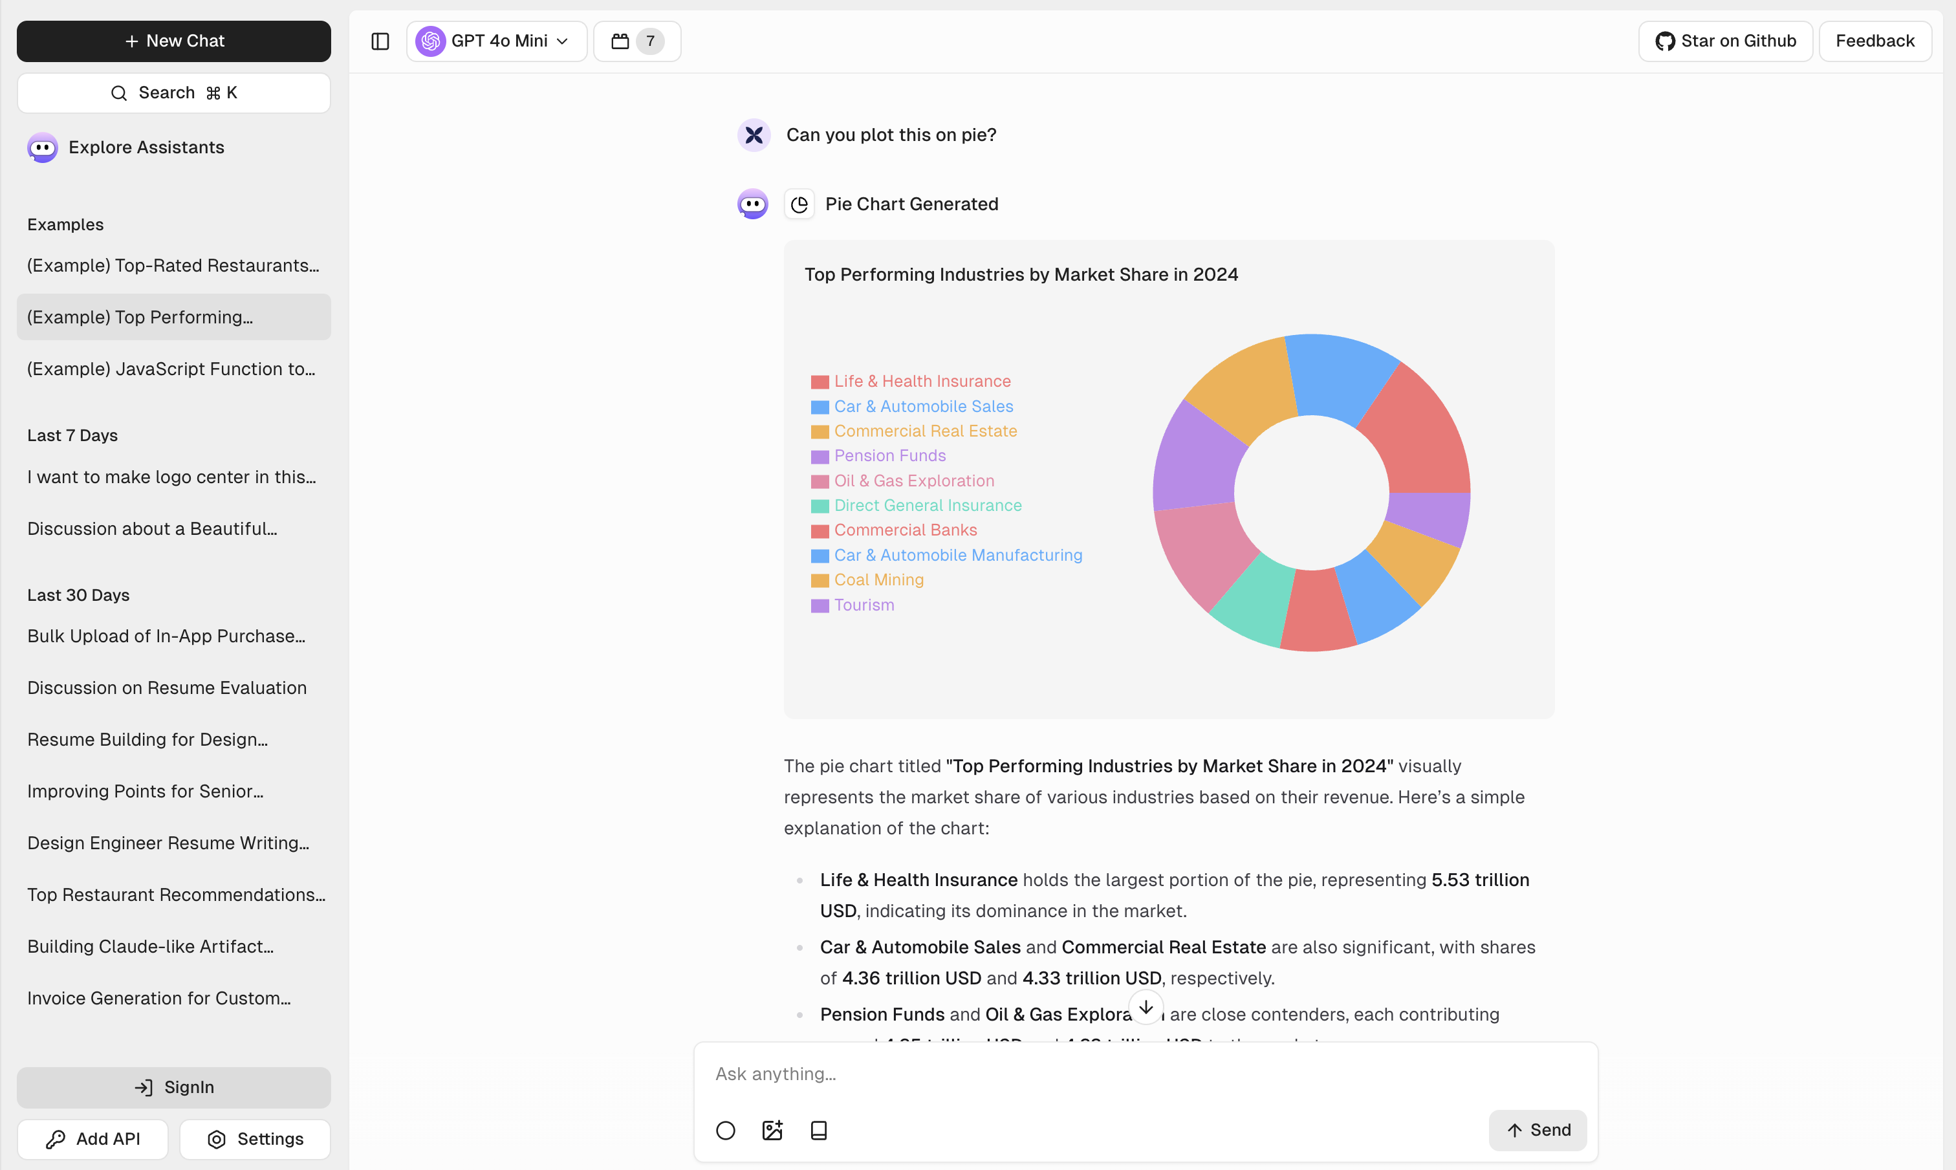Open the knowledge book icon

[818, 1130]
